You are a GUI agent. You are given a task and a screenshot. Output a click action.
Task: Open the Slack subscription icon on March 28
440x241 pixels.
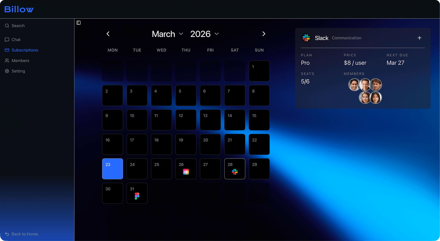(x=235, y=172)
